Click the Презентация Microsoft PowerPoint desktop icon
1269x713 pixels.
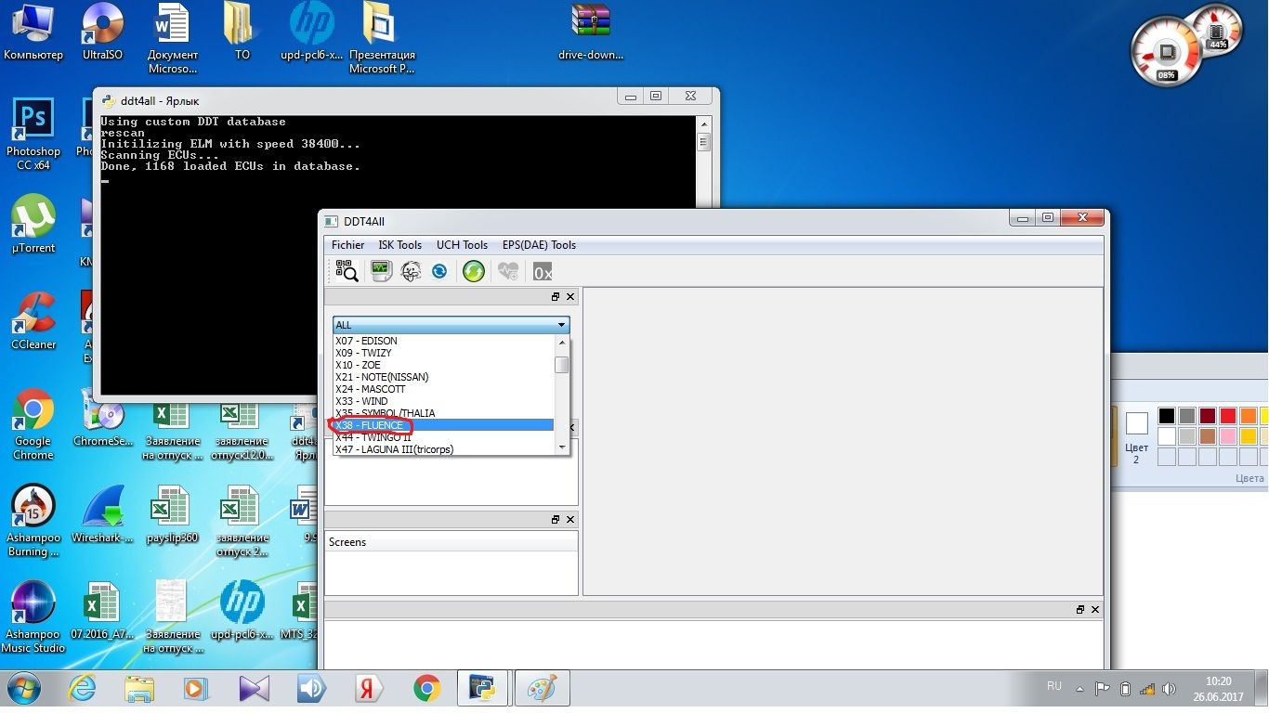(382, 39)
